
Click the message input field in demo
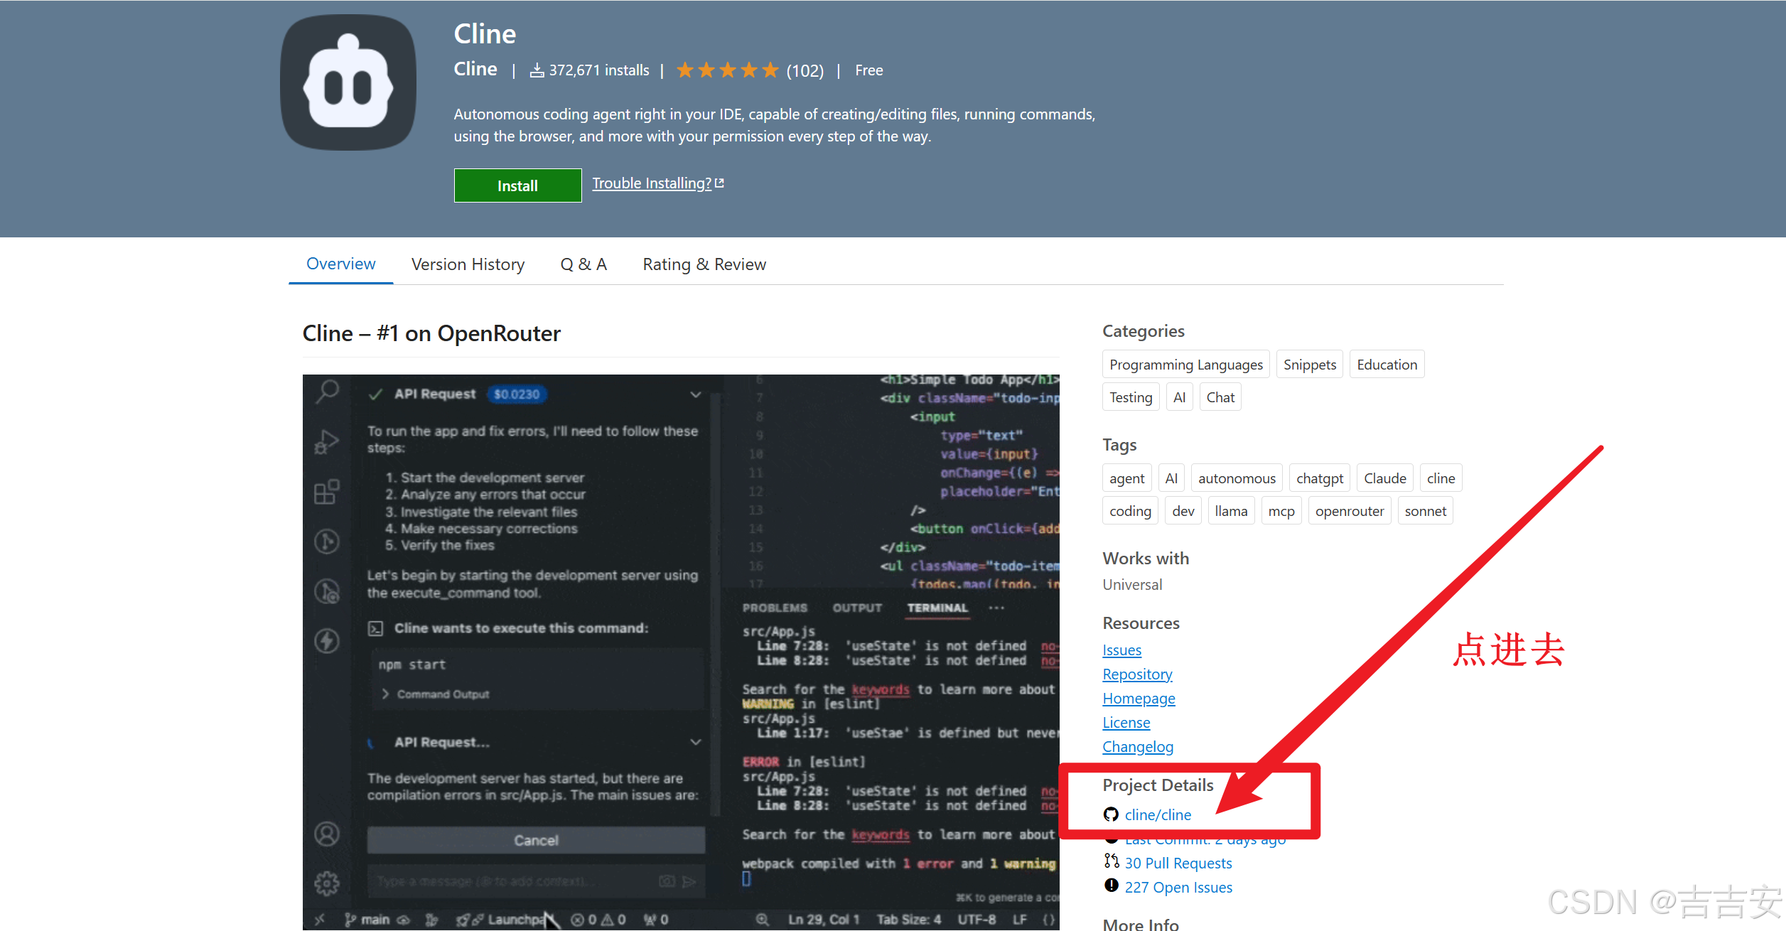point(536,881)
